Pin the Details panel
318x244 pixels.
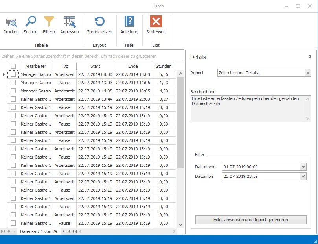point(310,57)
